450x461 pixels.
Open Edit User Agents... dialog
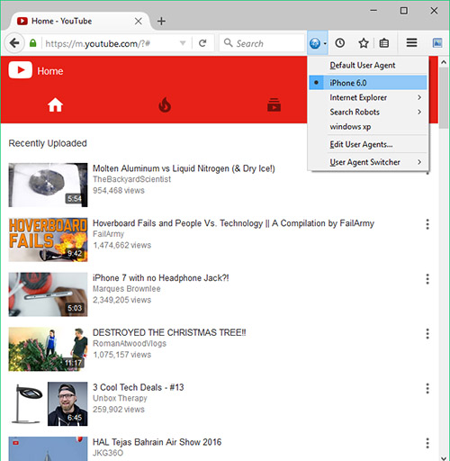point(368,144)
